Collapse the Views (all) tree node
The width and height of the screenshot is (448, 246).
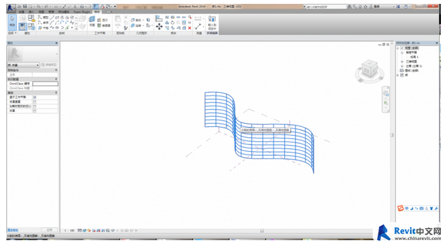[x=397, y=48]
